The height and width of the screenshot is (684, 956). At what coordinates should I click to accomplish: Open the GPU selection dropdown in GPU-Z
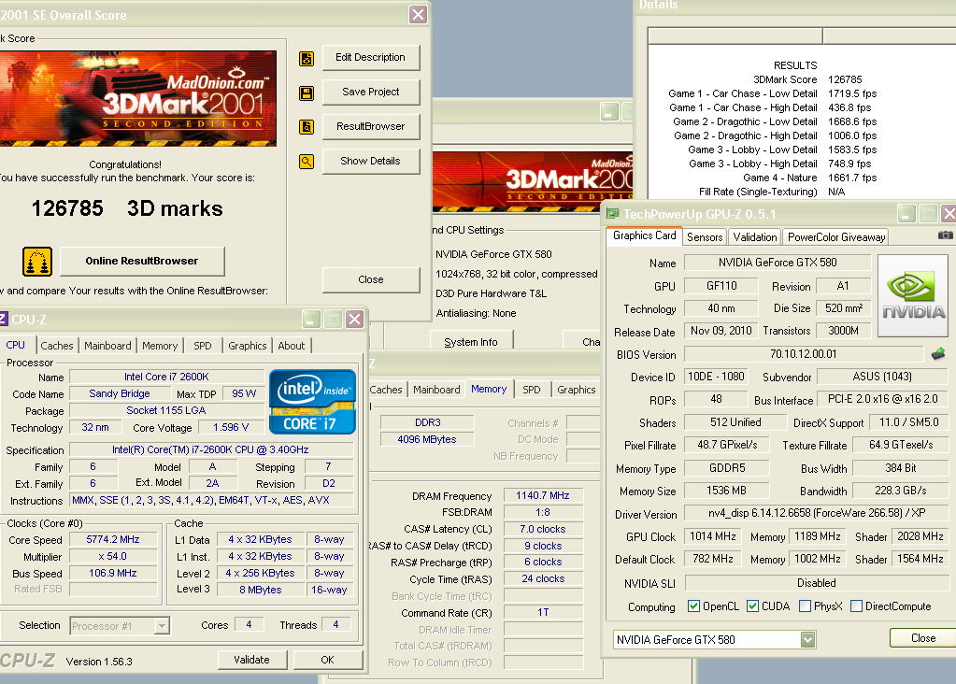807,639
